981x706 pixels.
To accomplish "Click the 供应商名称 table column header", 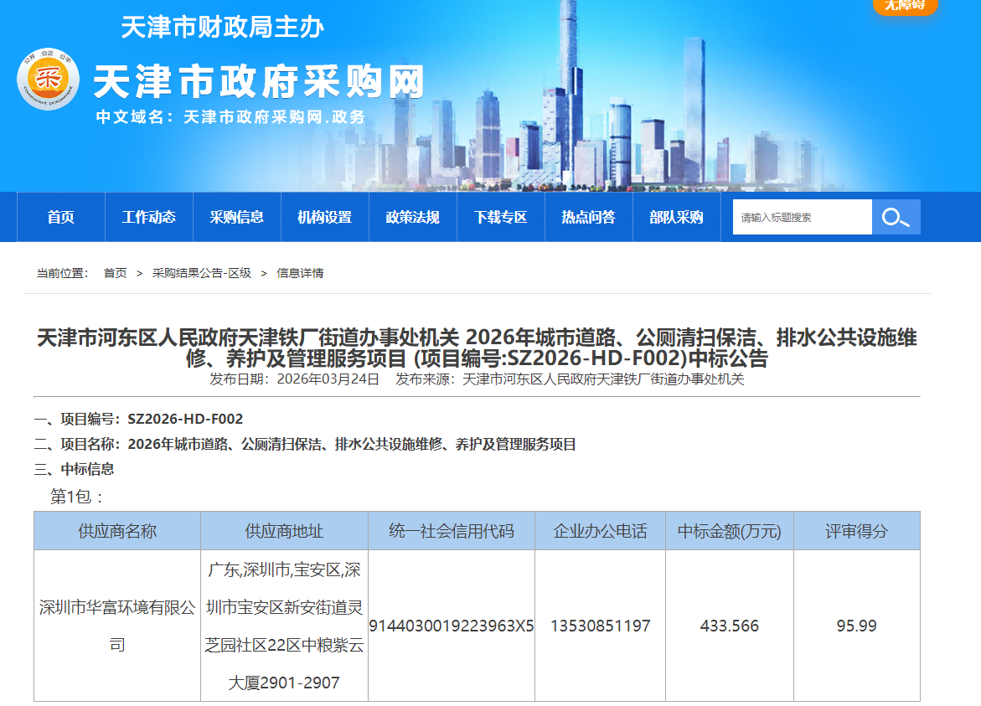I will coord(117,531).
